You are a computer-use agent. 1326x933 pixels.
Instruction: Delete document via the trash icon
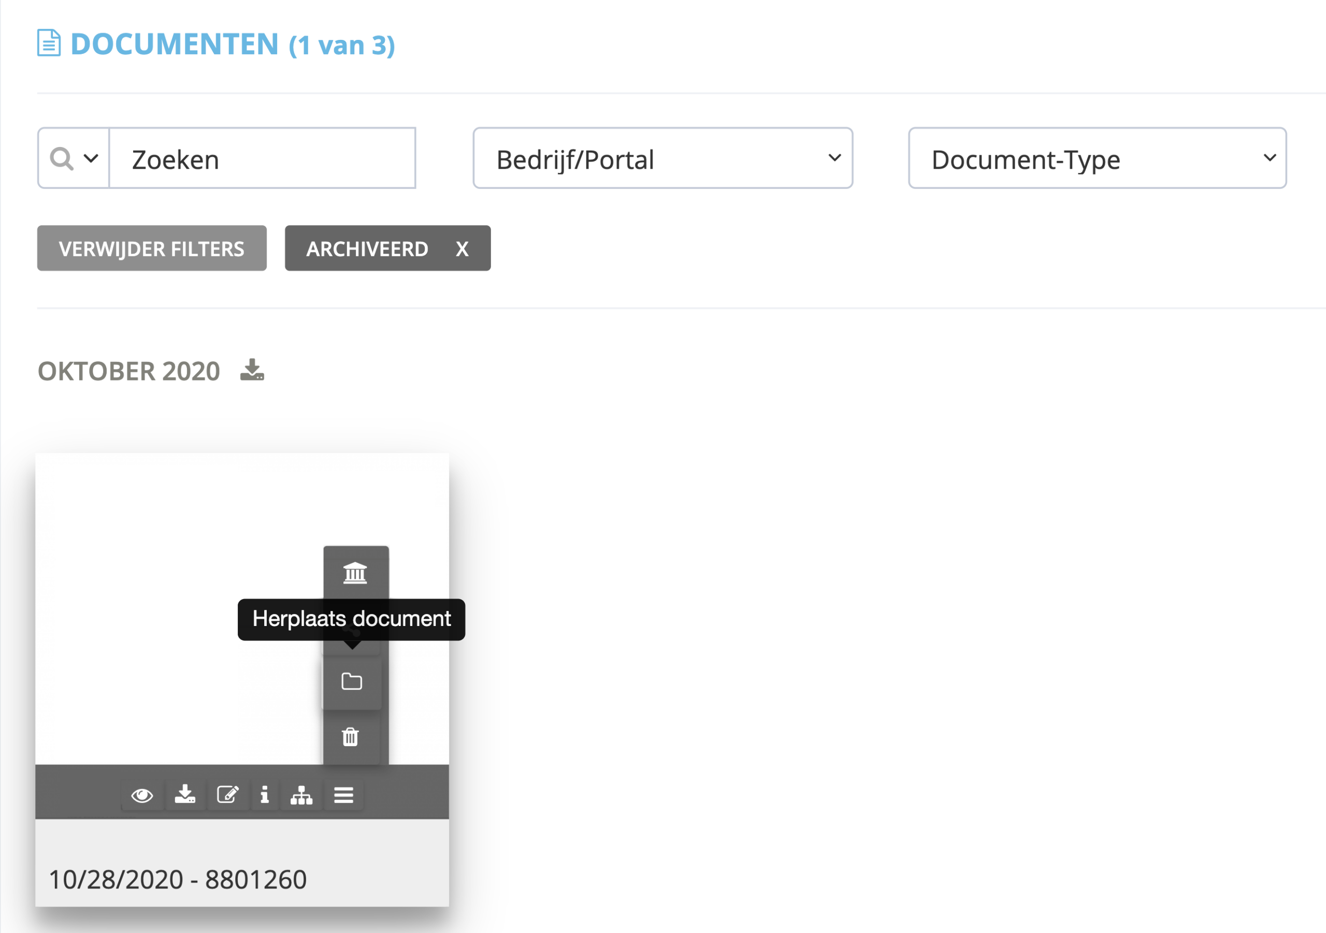(x=351, y=737)
